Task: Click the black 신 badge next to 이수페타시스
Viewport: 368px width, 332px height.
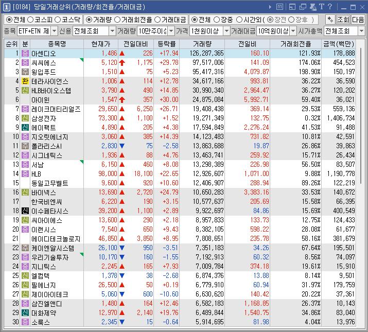Action: pos(25,211)
